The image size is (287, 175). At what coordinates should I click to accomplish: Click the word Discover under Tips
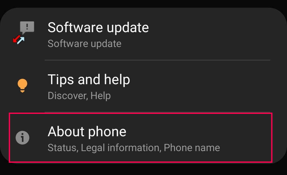(x=68, y=96)
